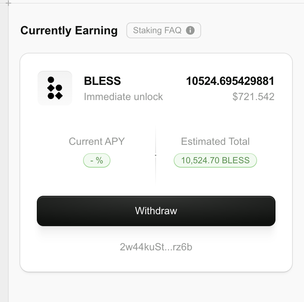Click the empty space right of Staking FAQ
Image resolution: width=304 pixels, height=302 pixels.
point(249,30)
